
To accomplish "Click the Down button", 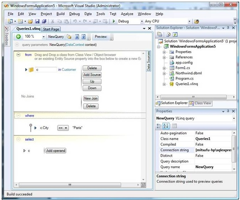I will click(x=92, y=88).
